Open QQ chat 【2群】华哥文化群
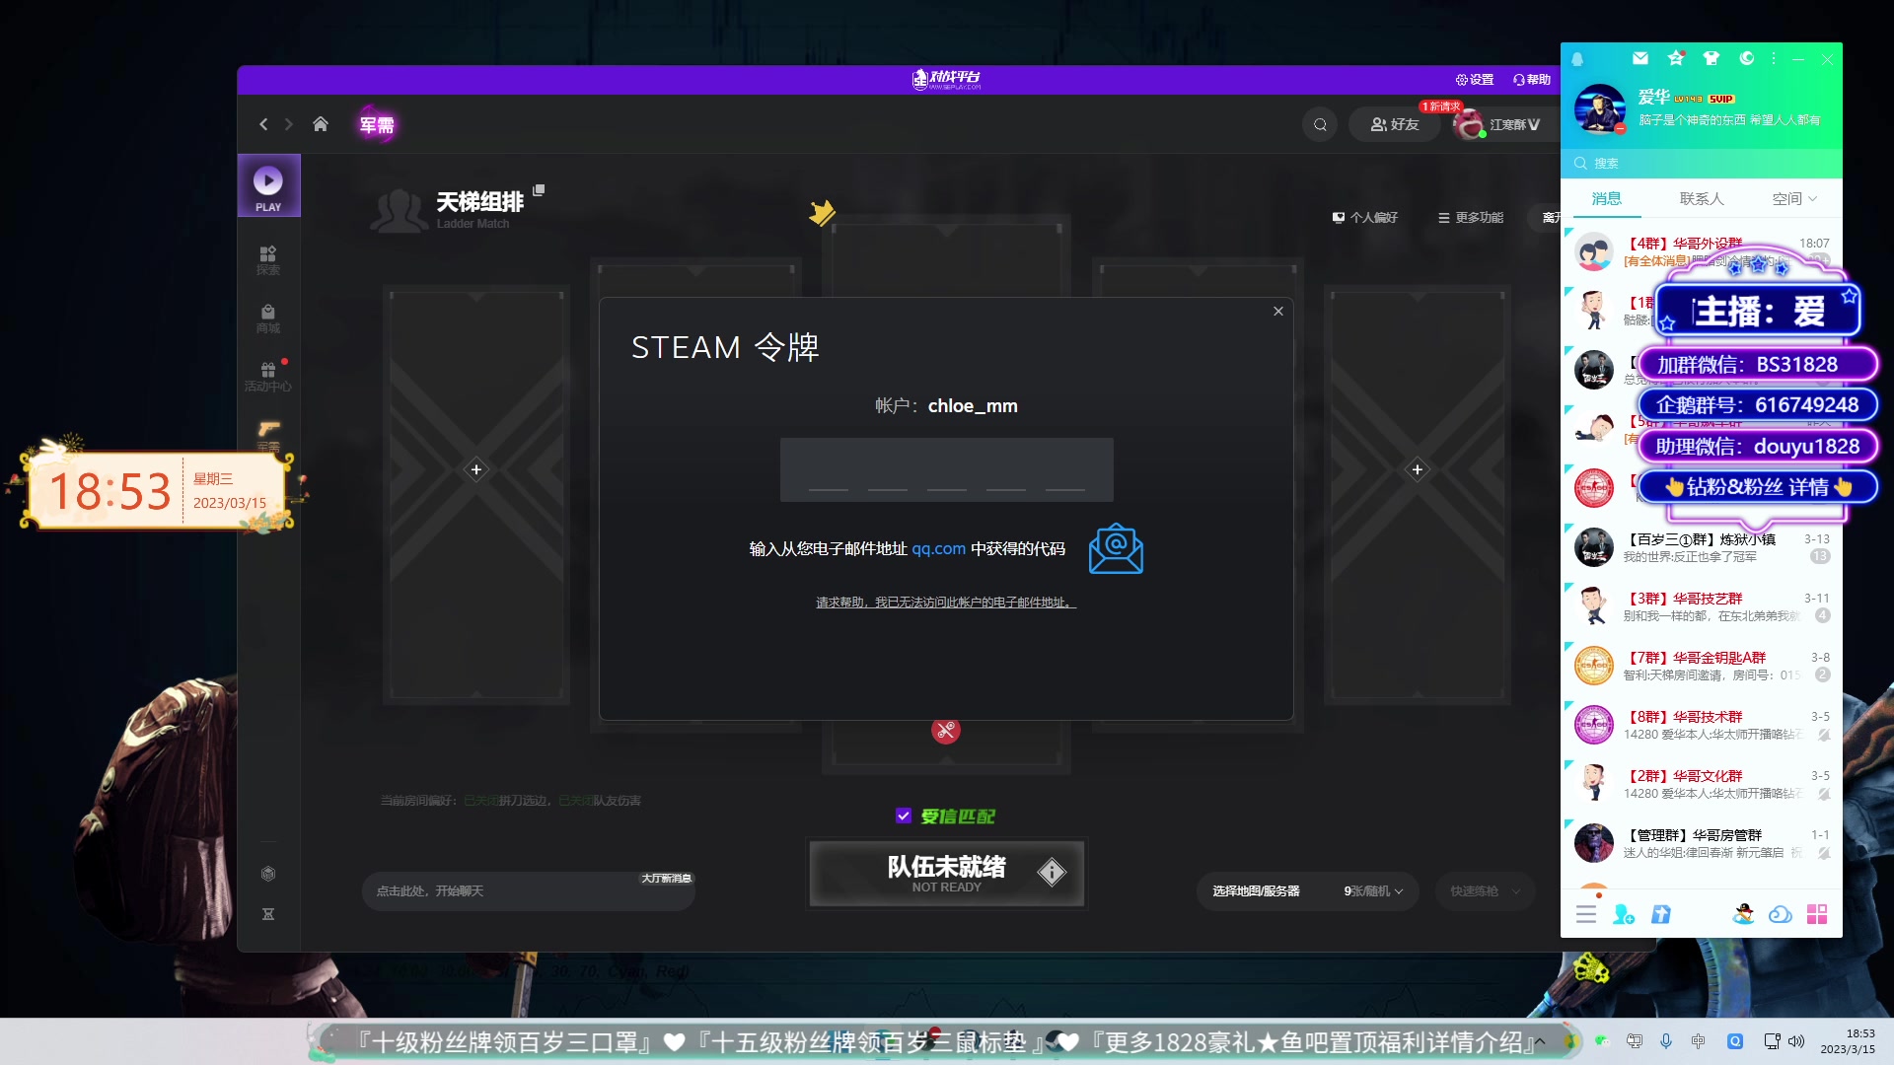The width and height of the screenshot is (1894, 1065). [1702, 784]
